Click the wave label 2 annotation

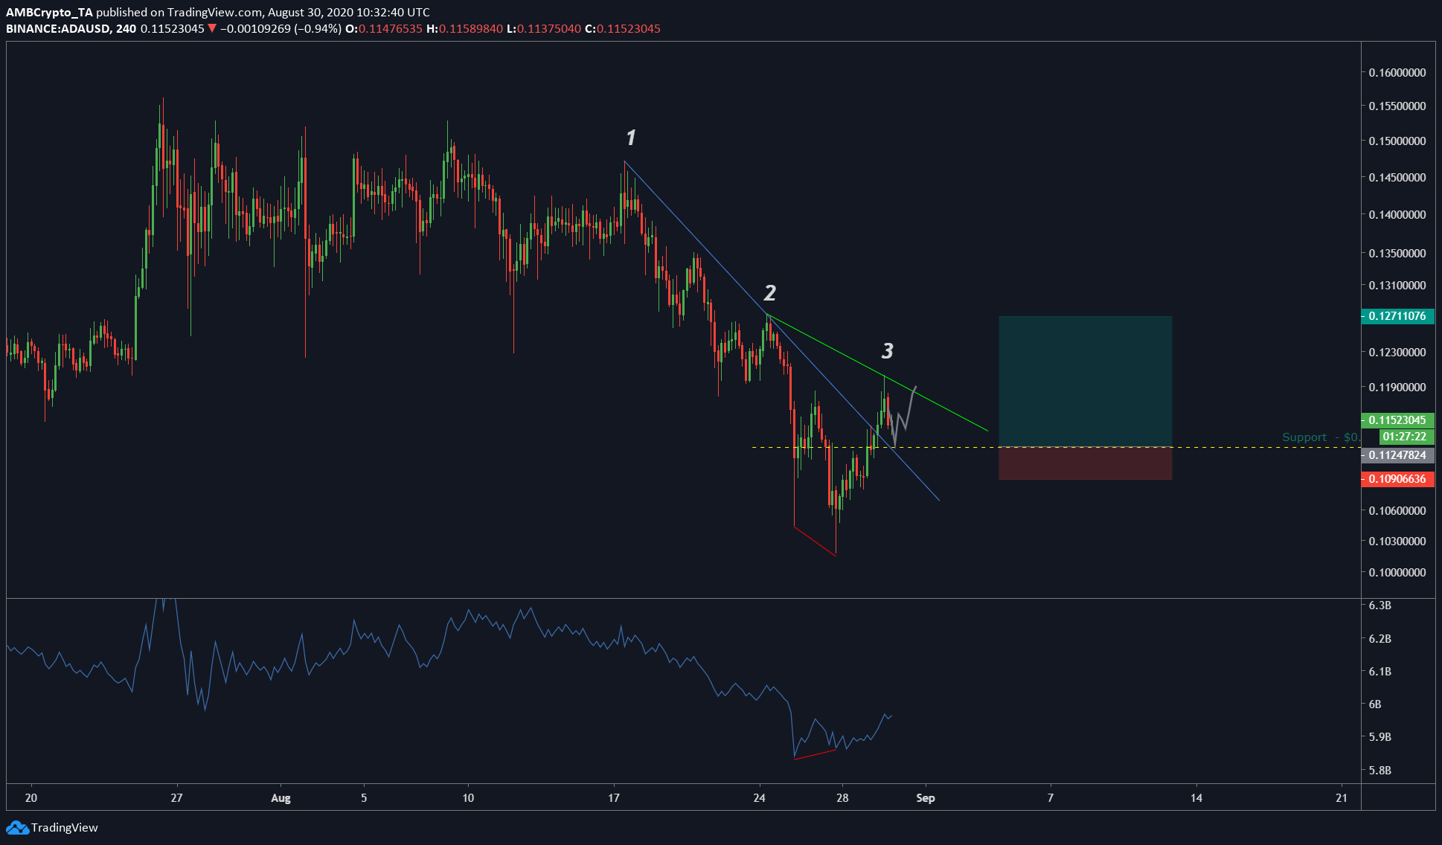(770, 293)
